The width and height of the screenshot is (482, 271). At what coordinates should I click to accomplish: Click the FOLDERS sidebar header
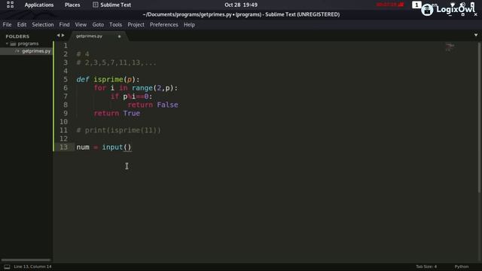[17, 36]
